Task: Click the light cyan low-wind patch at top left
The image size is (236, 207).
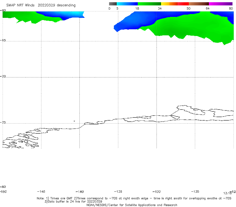Action: coord(72,14)
